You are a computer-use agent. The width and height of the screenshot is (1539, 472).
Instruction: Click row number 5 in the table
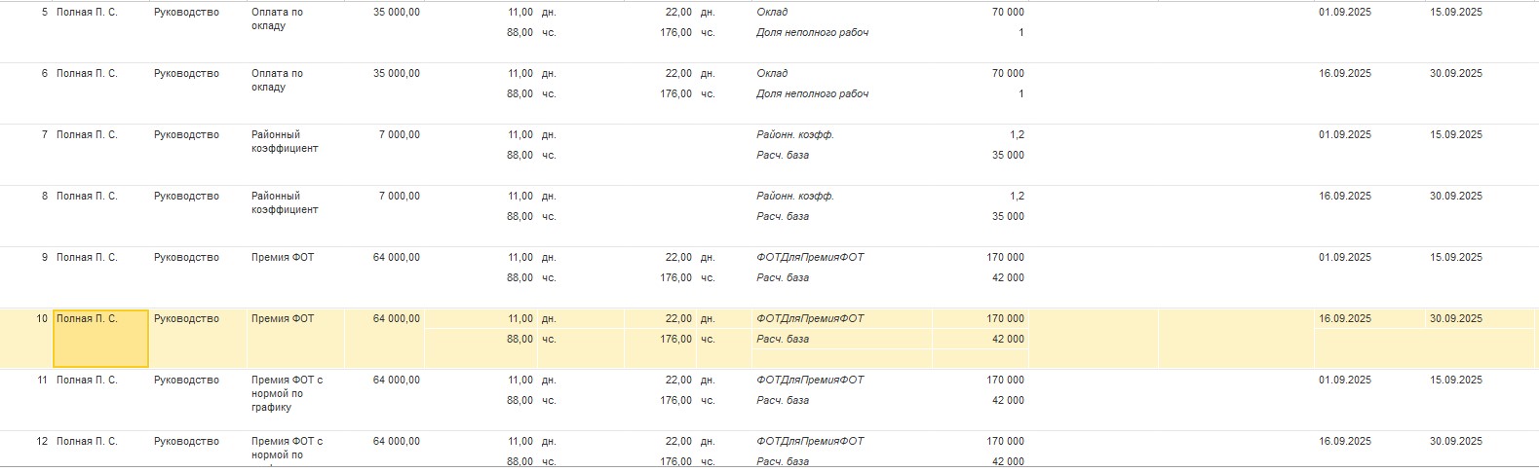(x=44, y=13)
